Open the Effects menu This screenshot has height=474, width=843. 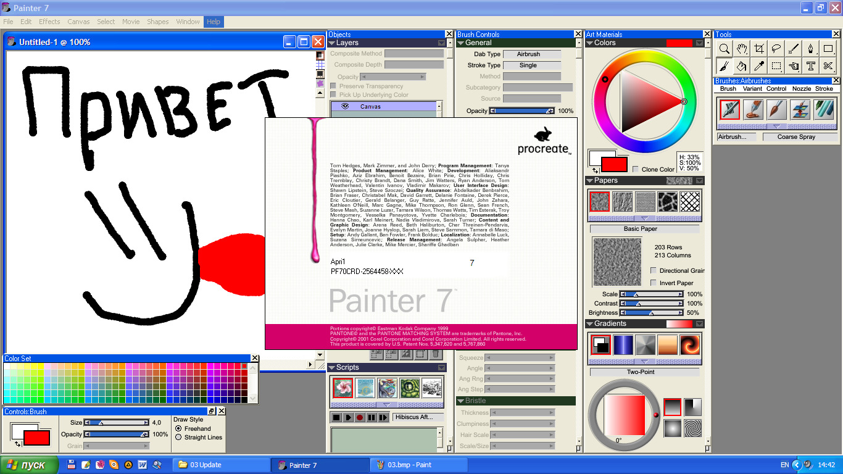49,22
